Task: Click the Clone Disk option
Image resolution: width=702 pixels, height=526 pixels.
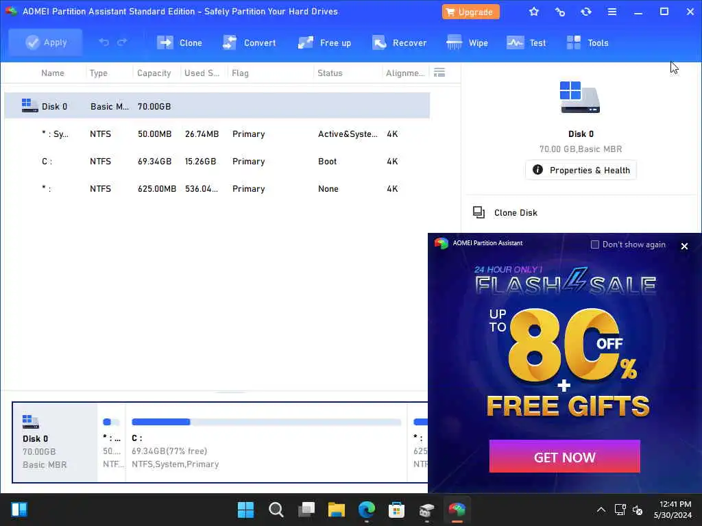Action: [x=516, y=213]
